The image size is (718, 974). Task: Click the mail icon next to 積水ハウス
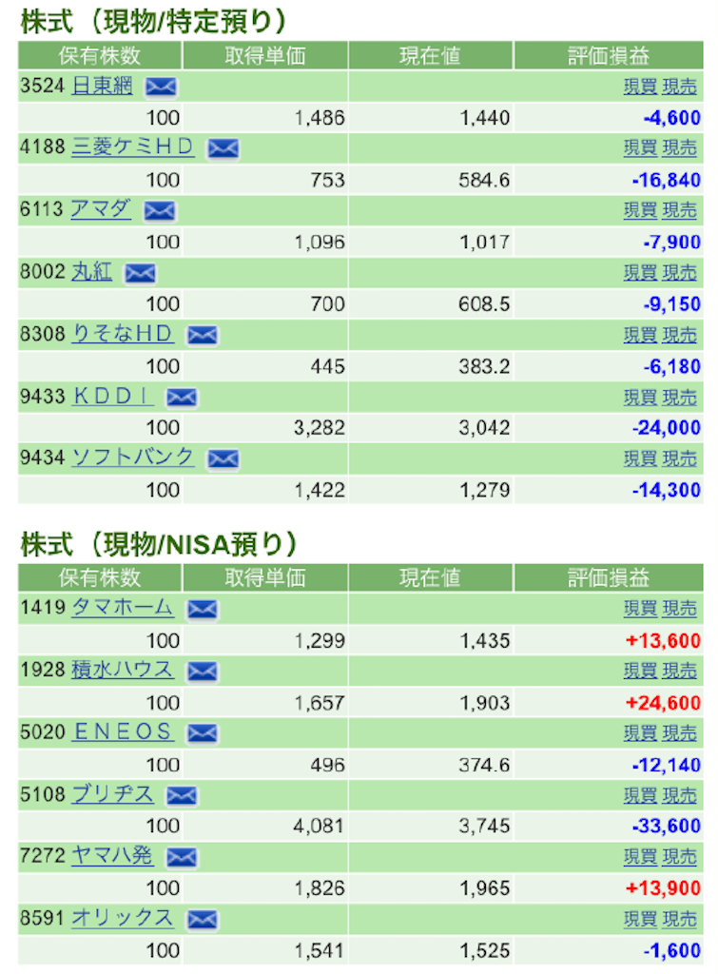click(x=203, y=672)
